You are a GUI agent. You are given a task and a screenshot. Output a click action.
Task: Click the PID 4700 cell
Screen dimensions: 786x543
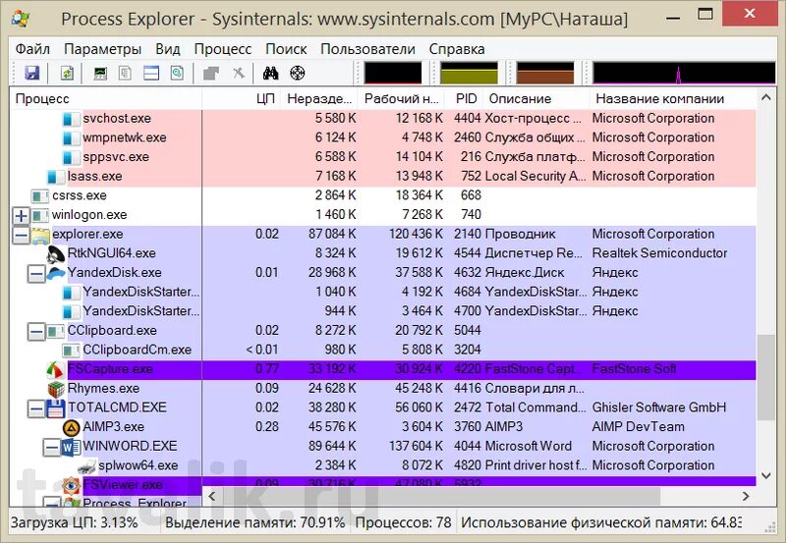[468, 311]
